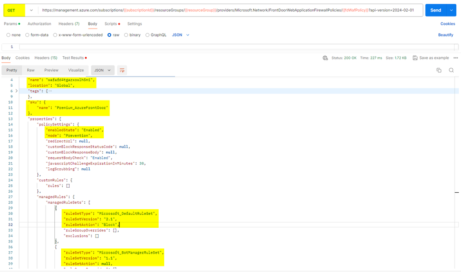The width and height of the screenshot is (461, 272).
Task: Choose x-www-form-urlencoded body type
Action: click(x=55, y=35)
